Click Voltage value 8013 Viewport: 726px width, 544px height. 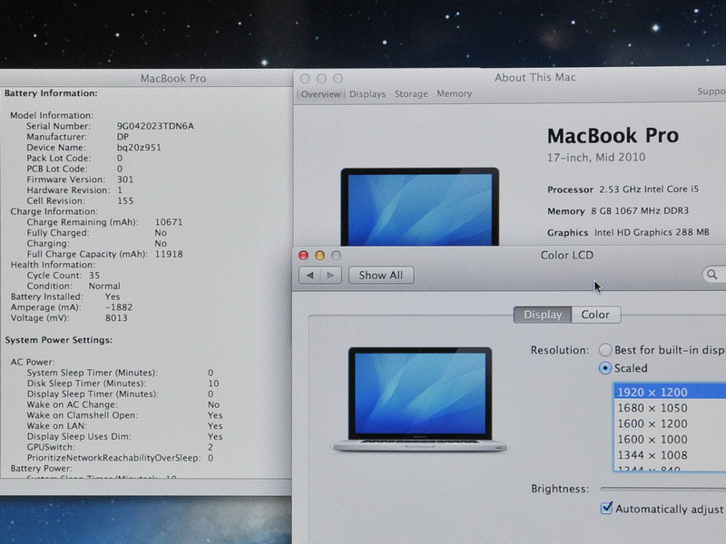click(x=116, y=318)
